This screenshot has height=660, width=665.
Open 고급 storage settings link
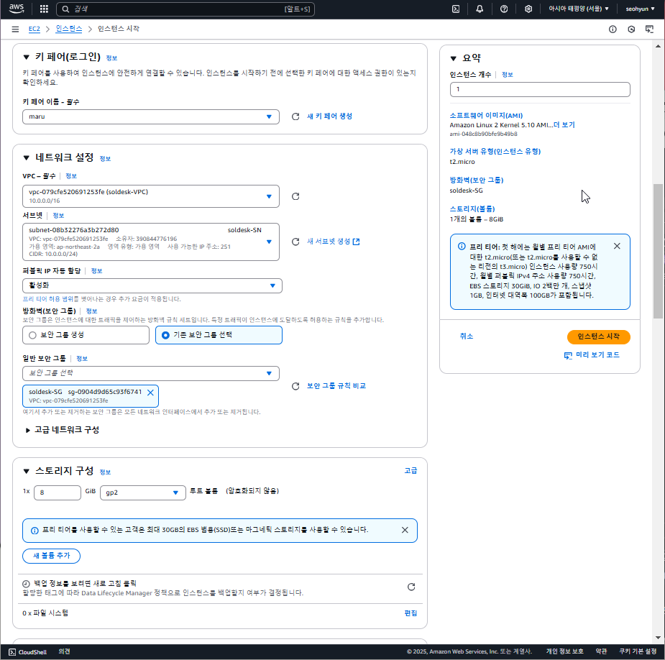tap(411, 471)
